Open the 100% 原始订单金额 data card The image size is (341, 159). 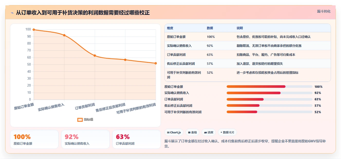tap(34, 139)
